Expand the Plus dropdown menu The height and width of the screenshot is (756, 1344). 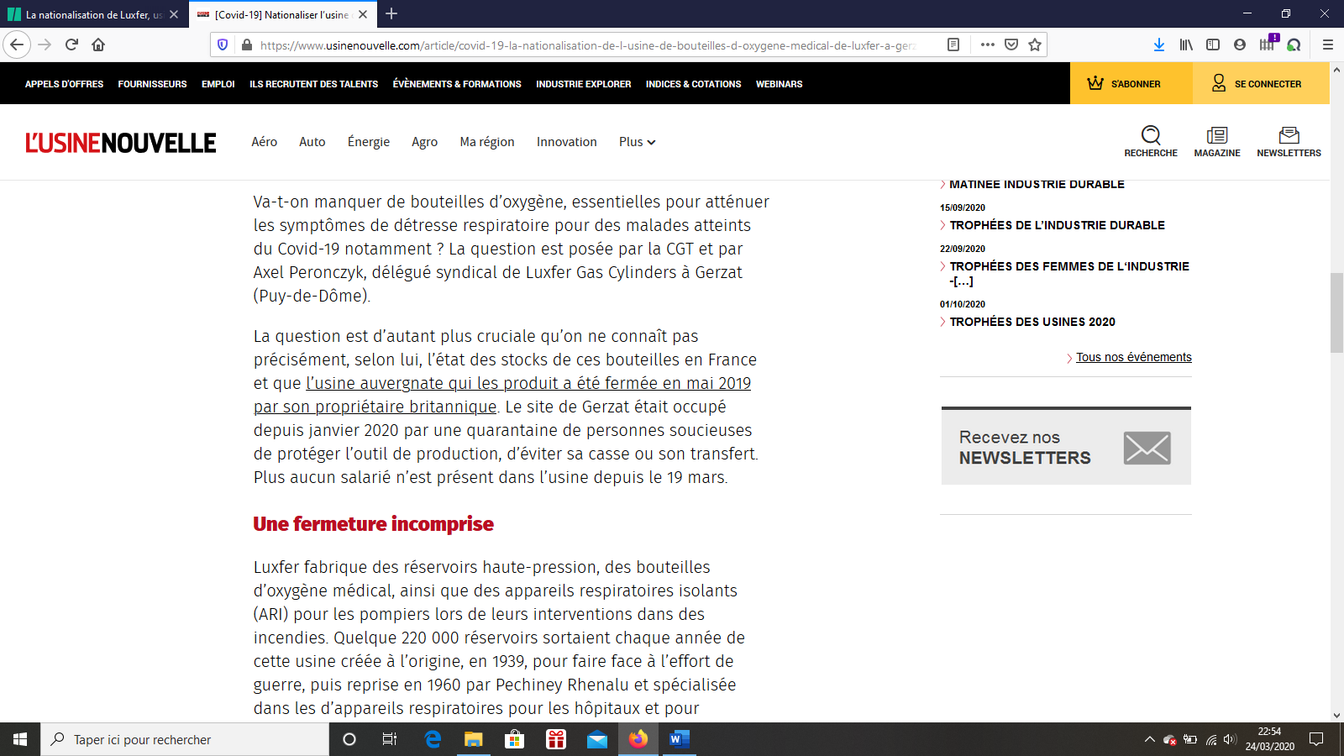(638, 142)
